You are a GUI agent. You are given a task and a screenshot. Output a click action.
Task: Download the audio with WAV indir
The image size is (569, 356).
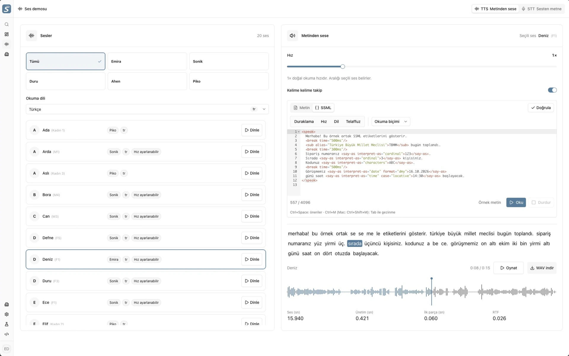542,268
